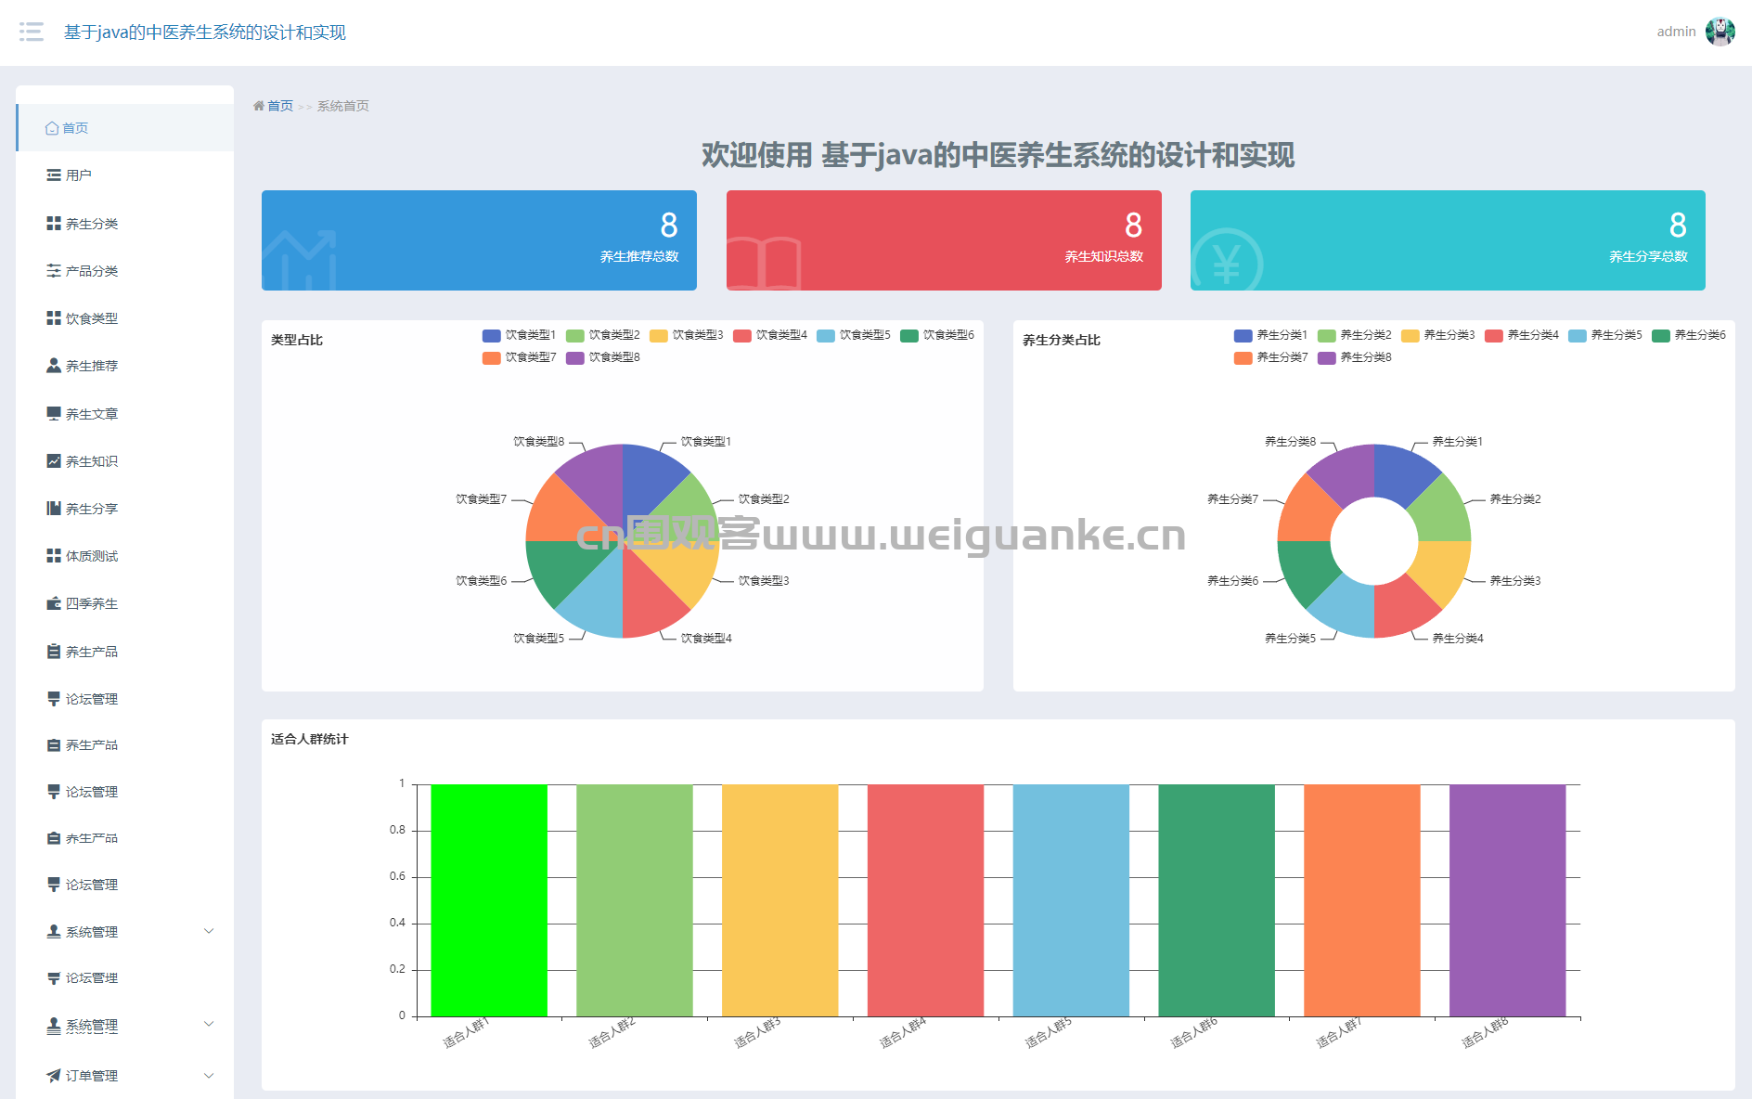Click the 饮食类型1 pie slice label
This screenshot has width=1752, height=1099.
pos(706,442)
